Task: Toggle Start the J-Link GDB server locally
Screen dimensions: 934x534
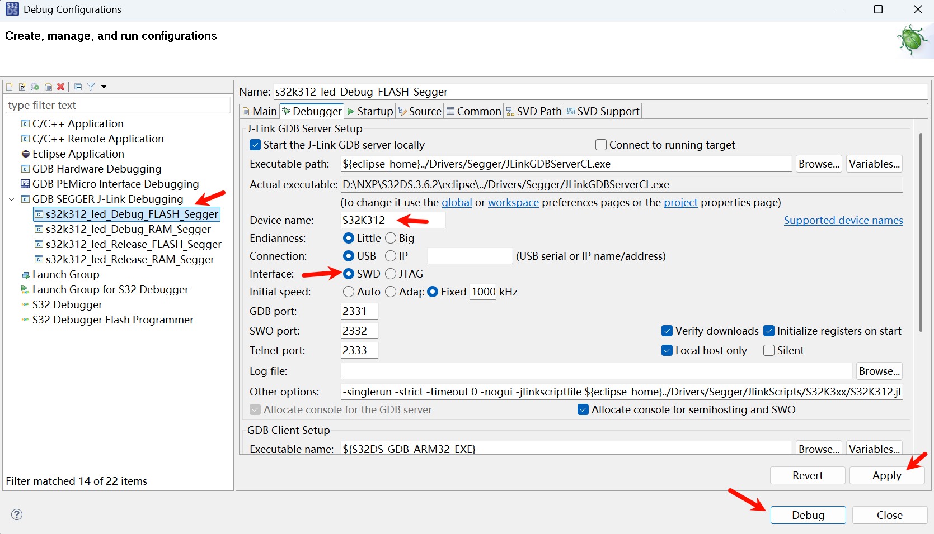Action: pyautogui.click(x=255, y=145)
